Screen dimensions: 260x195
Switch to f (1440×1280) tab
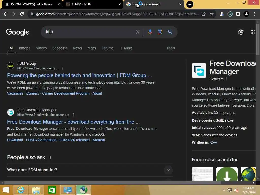point(93,4)
